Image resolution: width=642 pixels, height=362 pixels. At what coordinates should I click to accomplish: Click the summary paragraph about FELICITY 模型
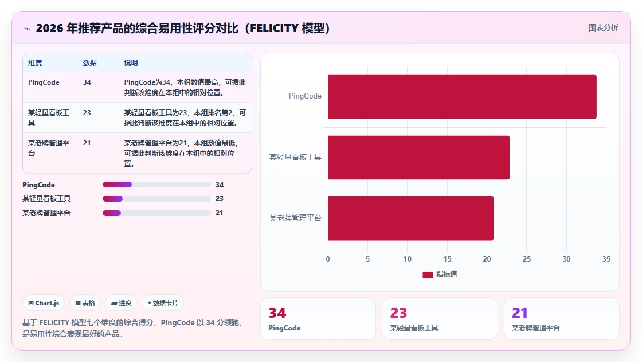[x=132, y=328]
